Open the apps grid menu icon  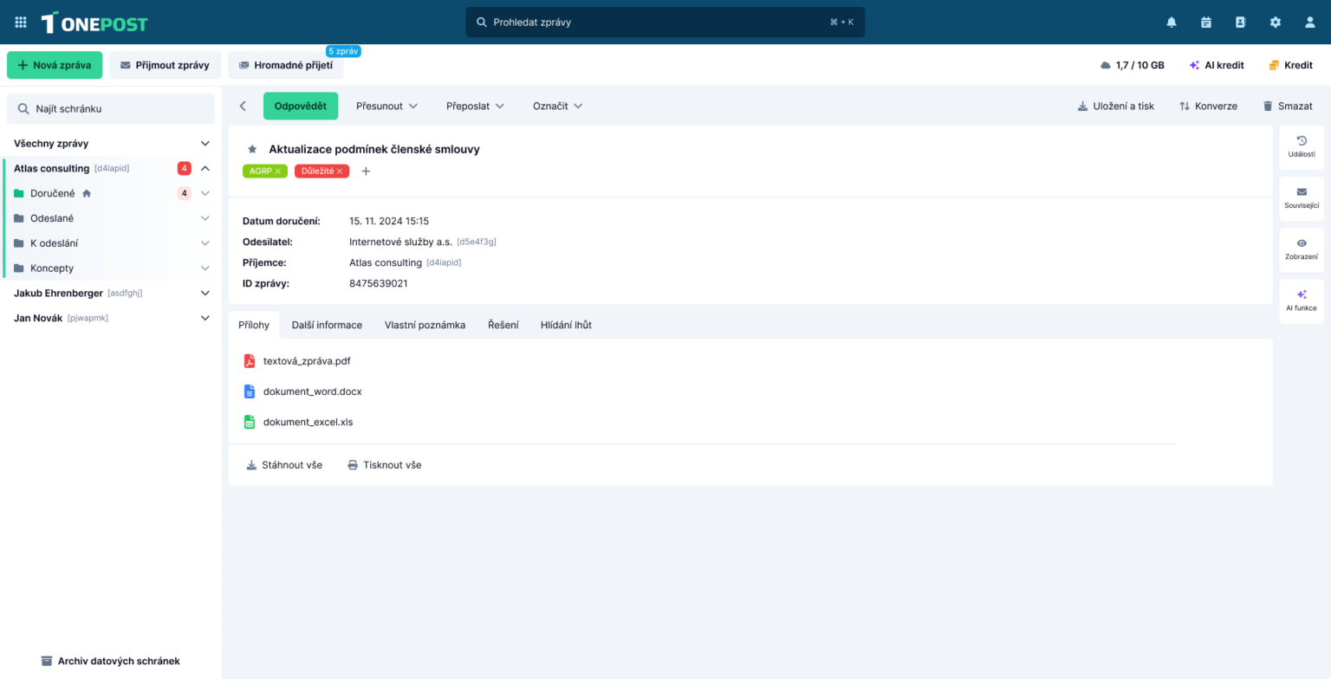[21, 23]
